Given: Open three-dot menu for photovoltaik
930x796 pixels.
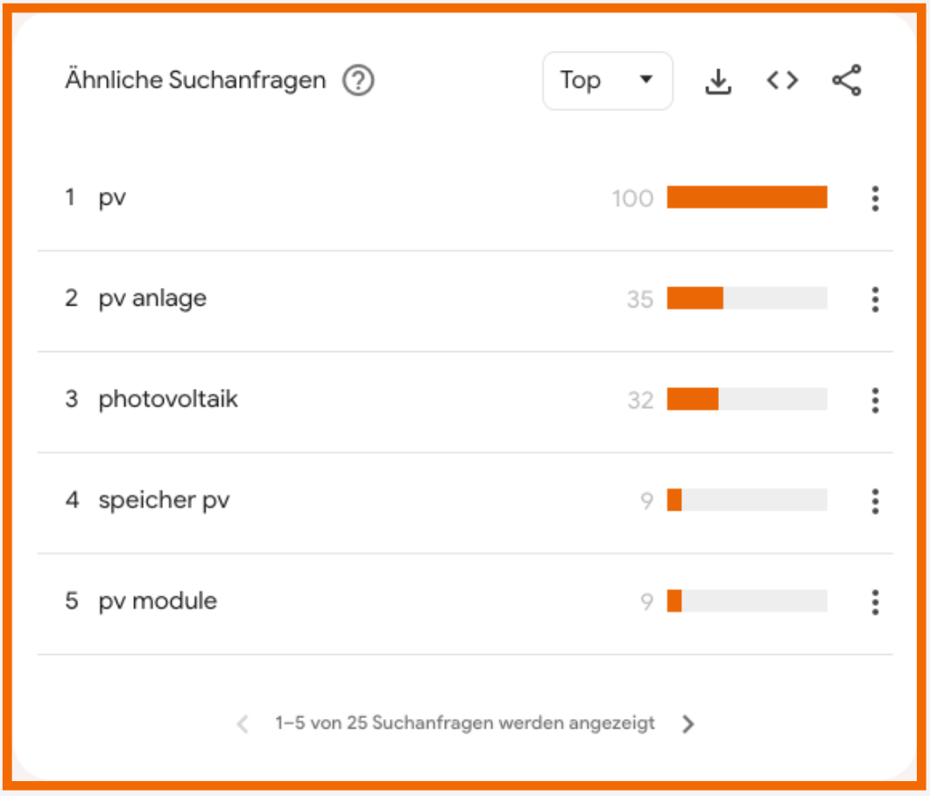Looking at the screenshot, I should tap(875, 400).
